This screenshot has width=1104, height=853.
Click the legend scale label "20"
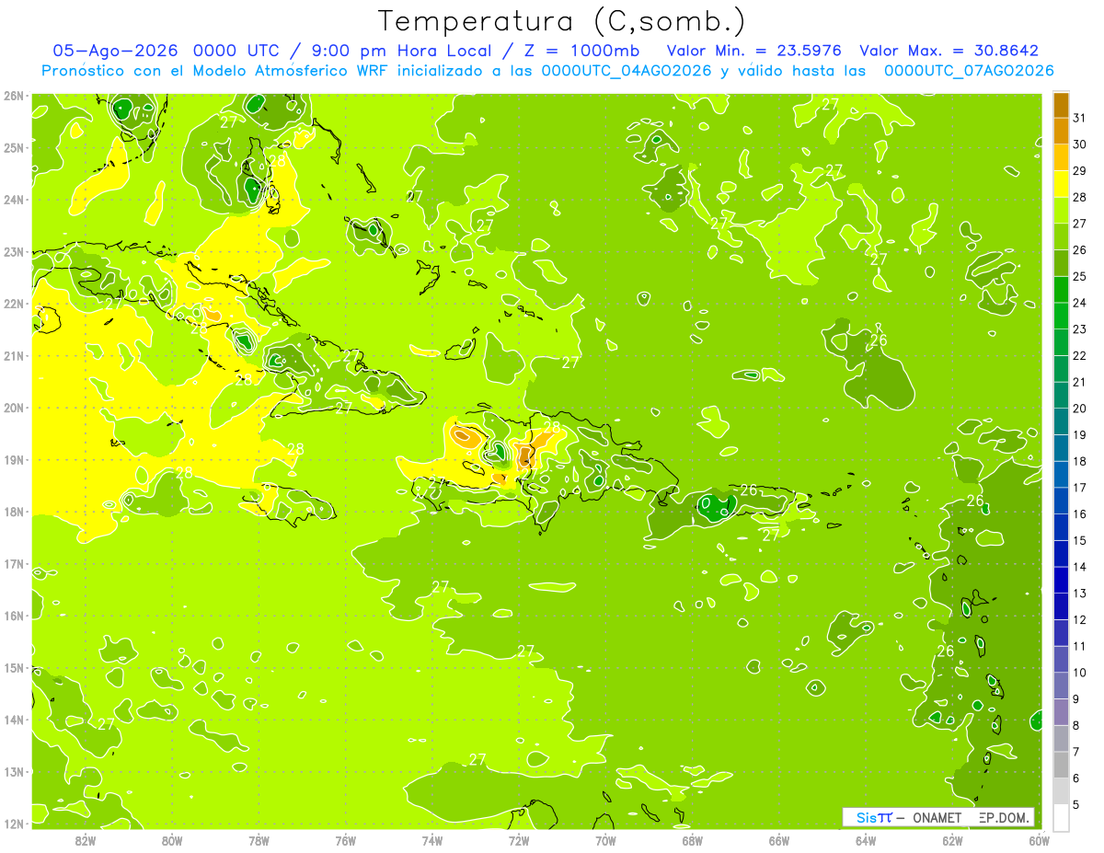1080,409
